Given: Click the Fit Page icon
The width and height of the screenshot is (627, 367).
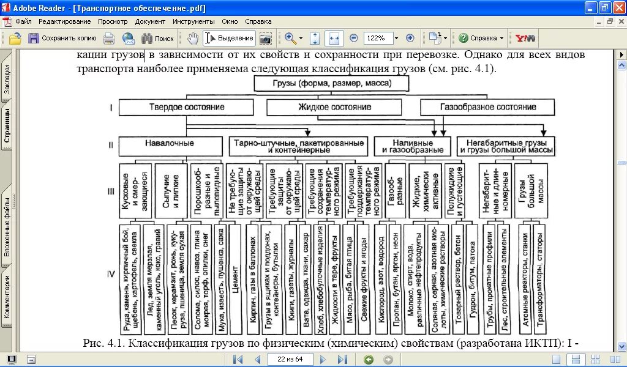Looking at the screenshot, I should coord(315,39).
